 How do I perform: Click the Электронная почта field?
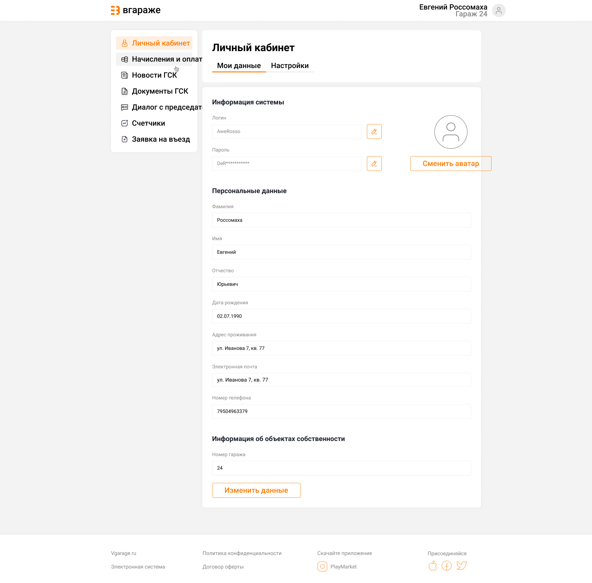342,380
